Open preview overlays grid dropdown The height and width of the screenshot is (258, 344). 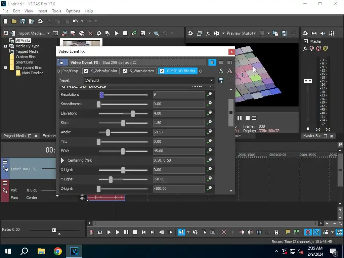[x=268, y=33]
